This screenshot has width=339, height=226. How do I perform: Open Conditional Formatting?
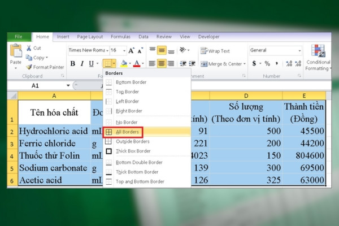(x=318, y=57)
